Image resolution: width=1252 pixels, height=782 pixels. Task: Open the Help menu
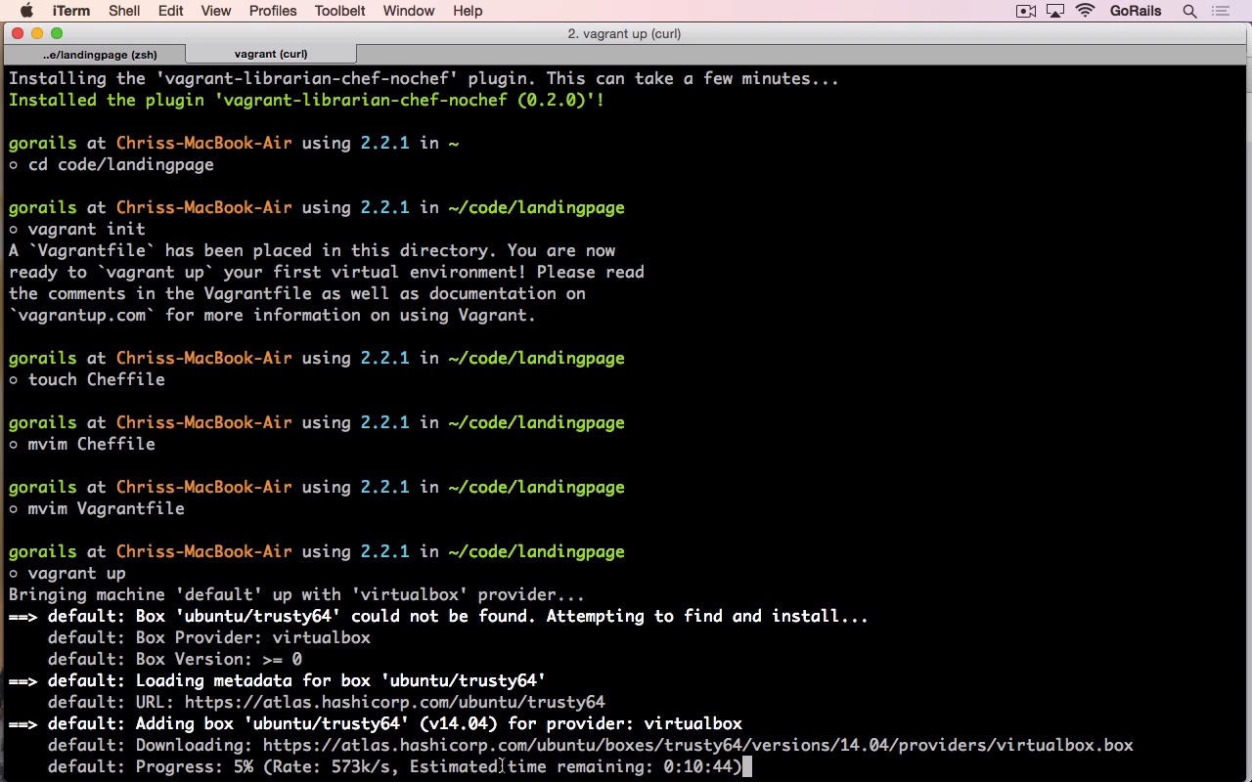pos(468,11)
